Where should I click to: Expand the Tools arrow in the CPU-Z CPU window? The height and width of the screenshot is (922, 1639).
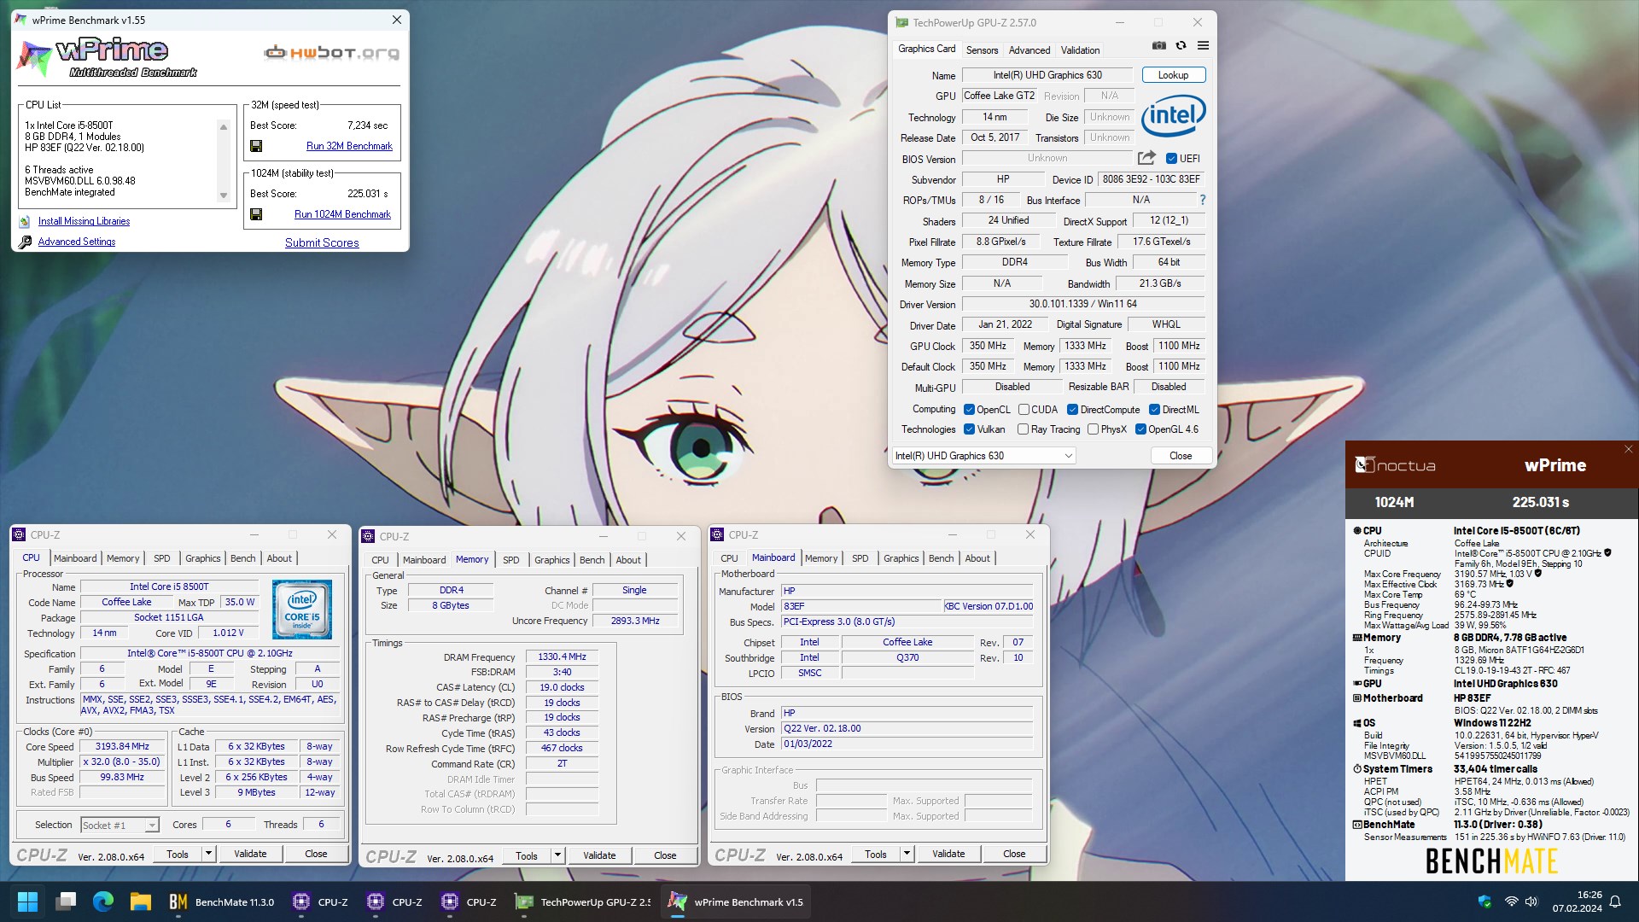pos(207,854)
